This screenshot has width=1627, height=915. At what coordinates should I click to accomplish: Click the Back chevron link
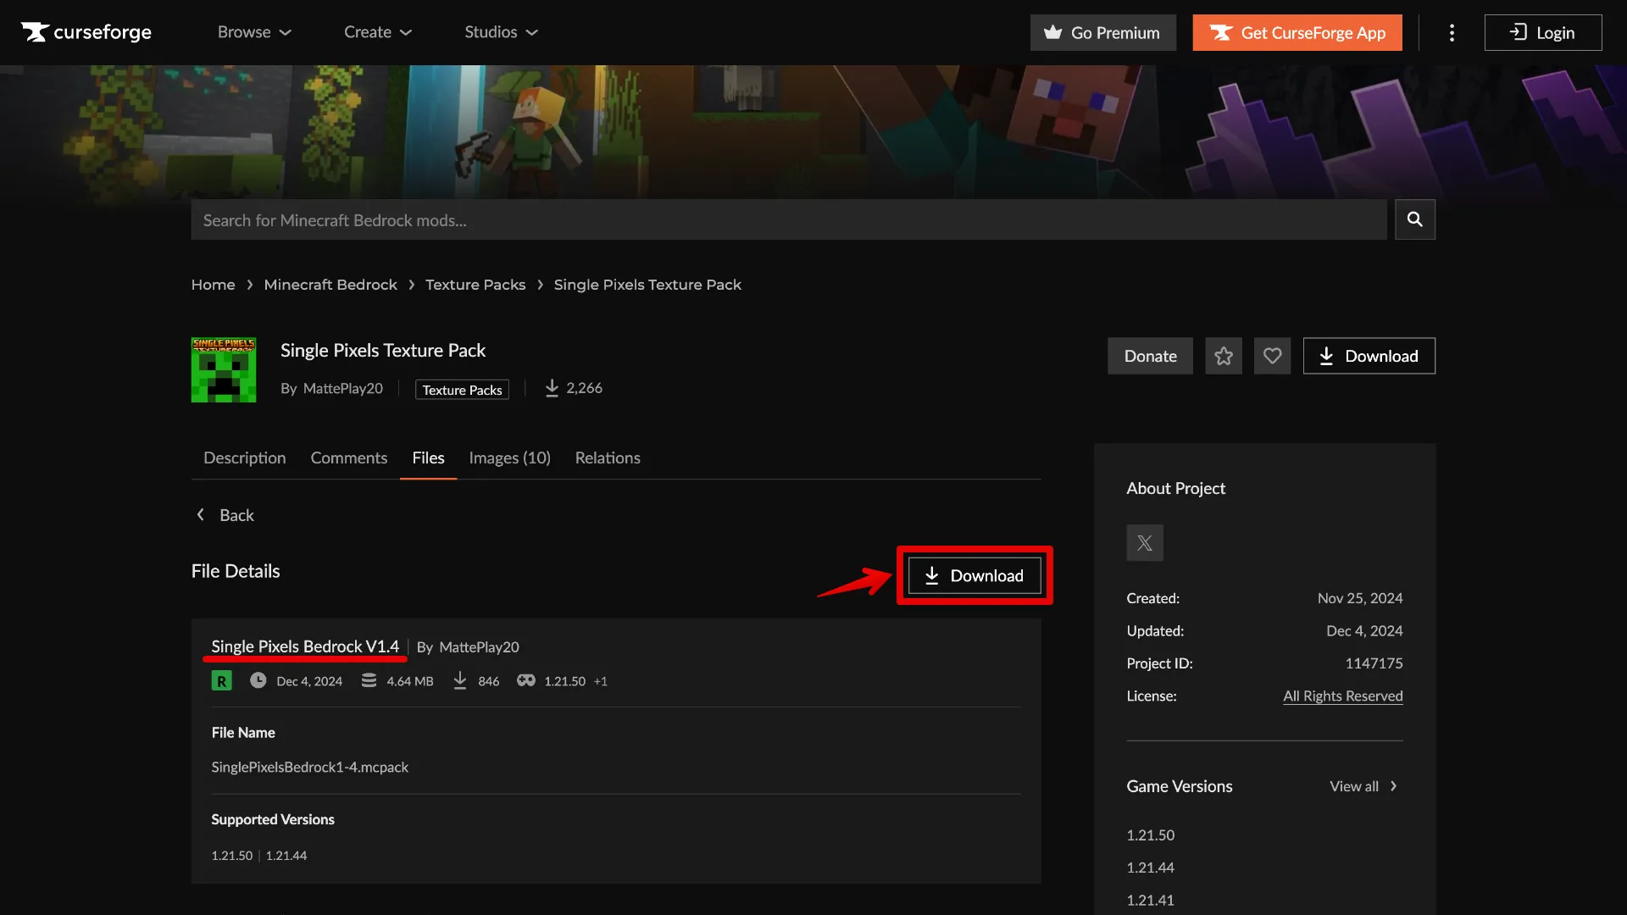[225, 515]
